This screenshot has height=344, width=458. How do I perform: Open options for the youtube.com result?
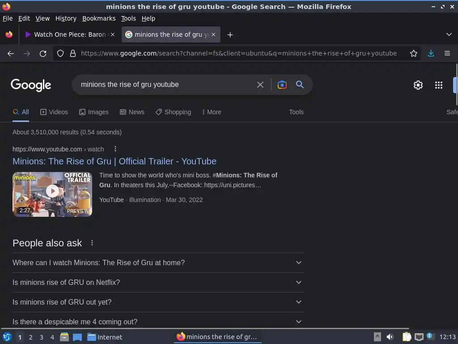point(115,149)
